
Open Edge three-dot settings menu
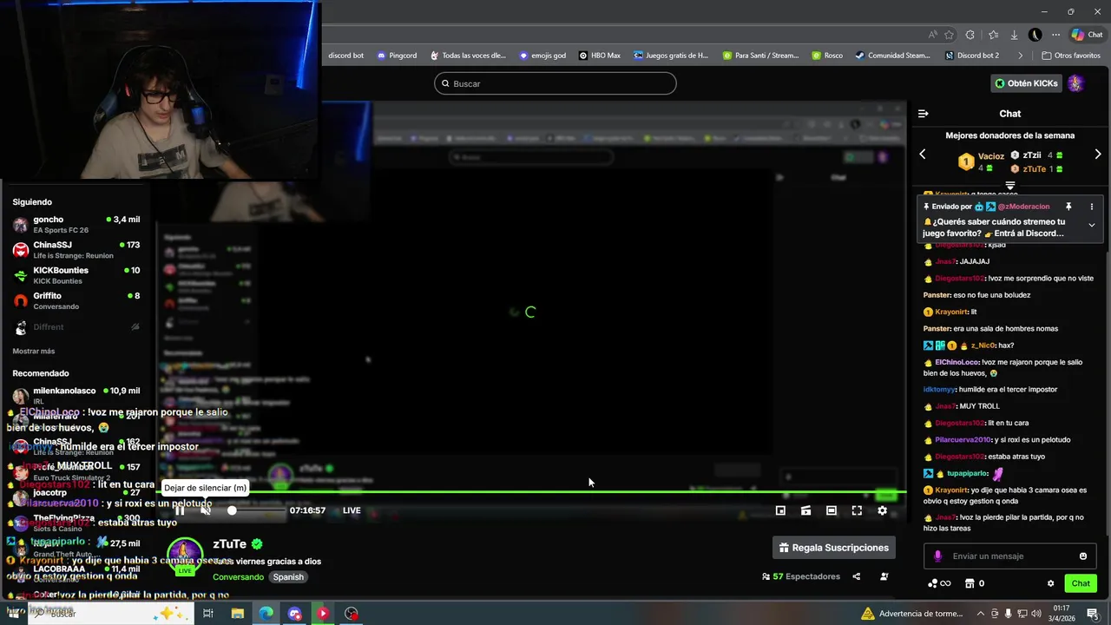(1055, 35)
